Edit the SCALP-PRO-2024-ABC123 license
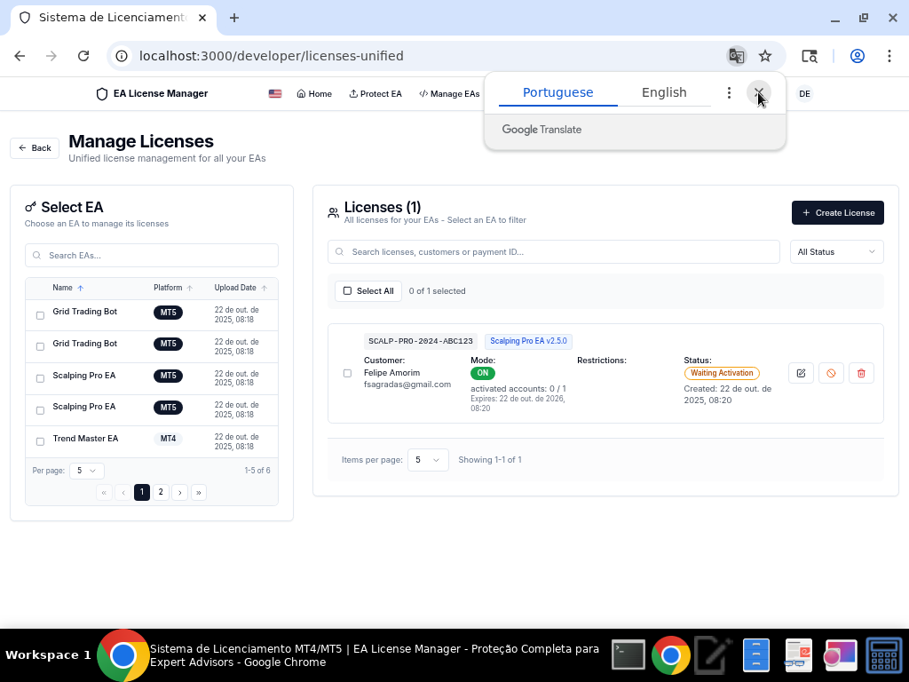The image size is (909, 682). pos(801,373)
